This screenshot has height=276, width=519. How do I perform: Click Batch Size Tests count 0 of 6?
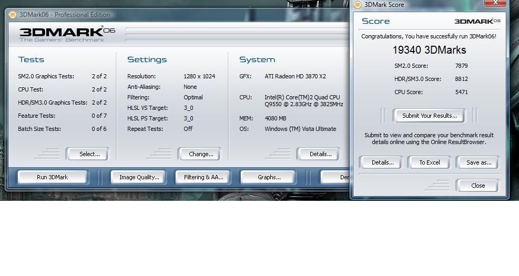click(x=99, y=129)
